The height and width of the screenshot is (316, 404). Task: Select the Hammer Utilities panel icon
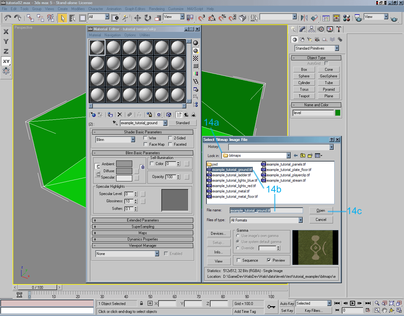pyautogui.click(x=339, y=29)
